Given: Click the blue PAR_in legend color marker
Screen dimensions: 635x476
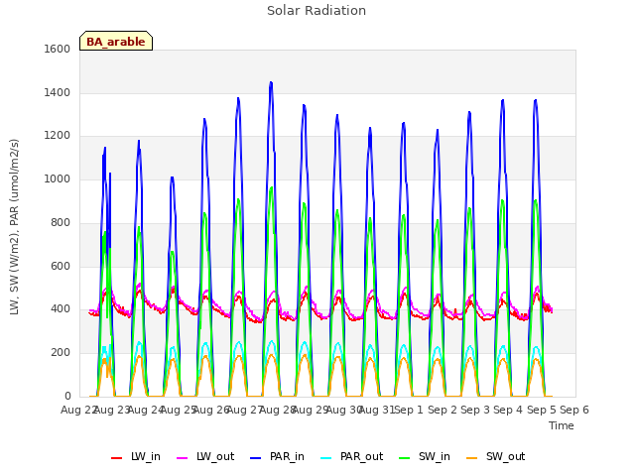Looking at the screenshot, I should (256, 458).
